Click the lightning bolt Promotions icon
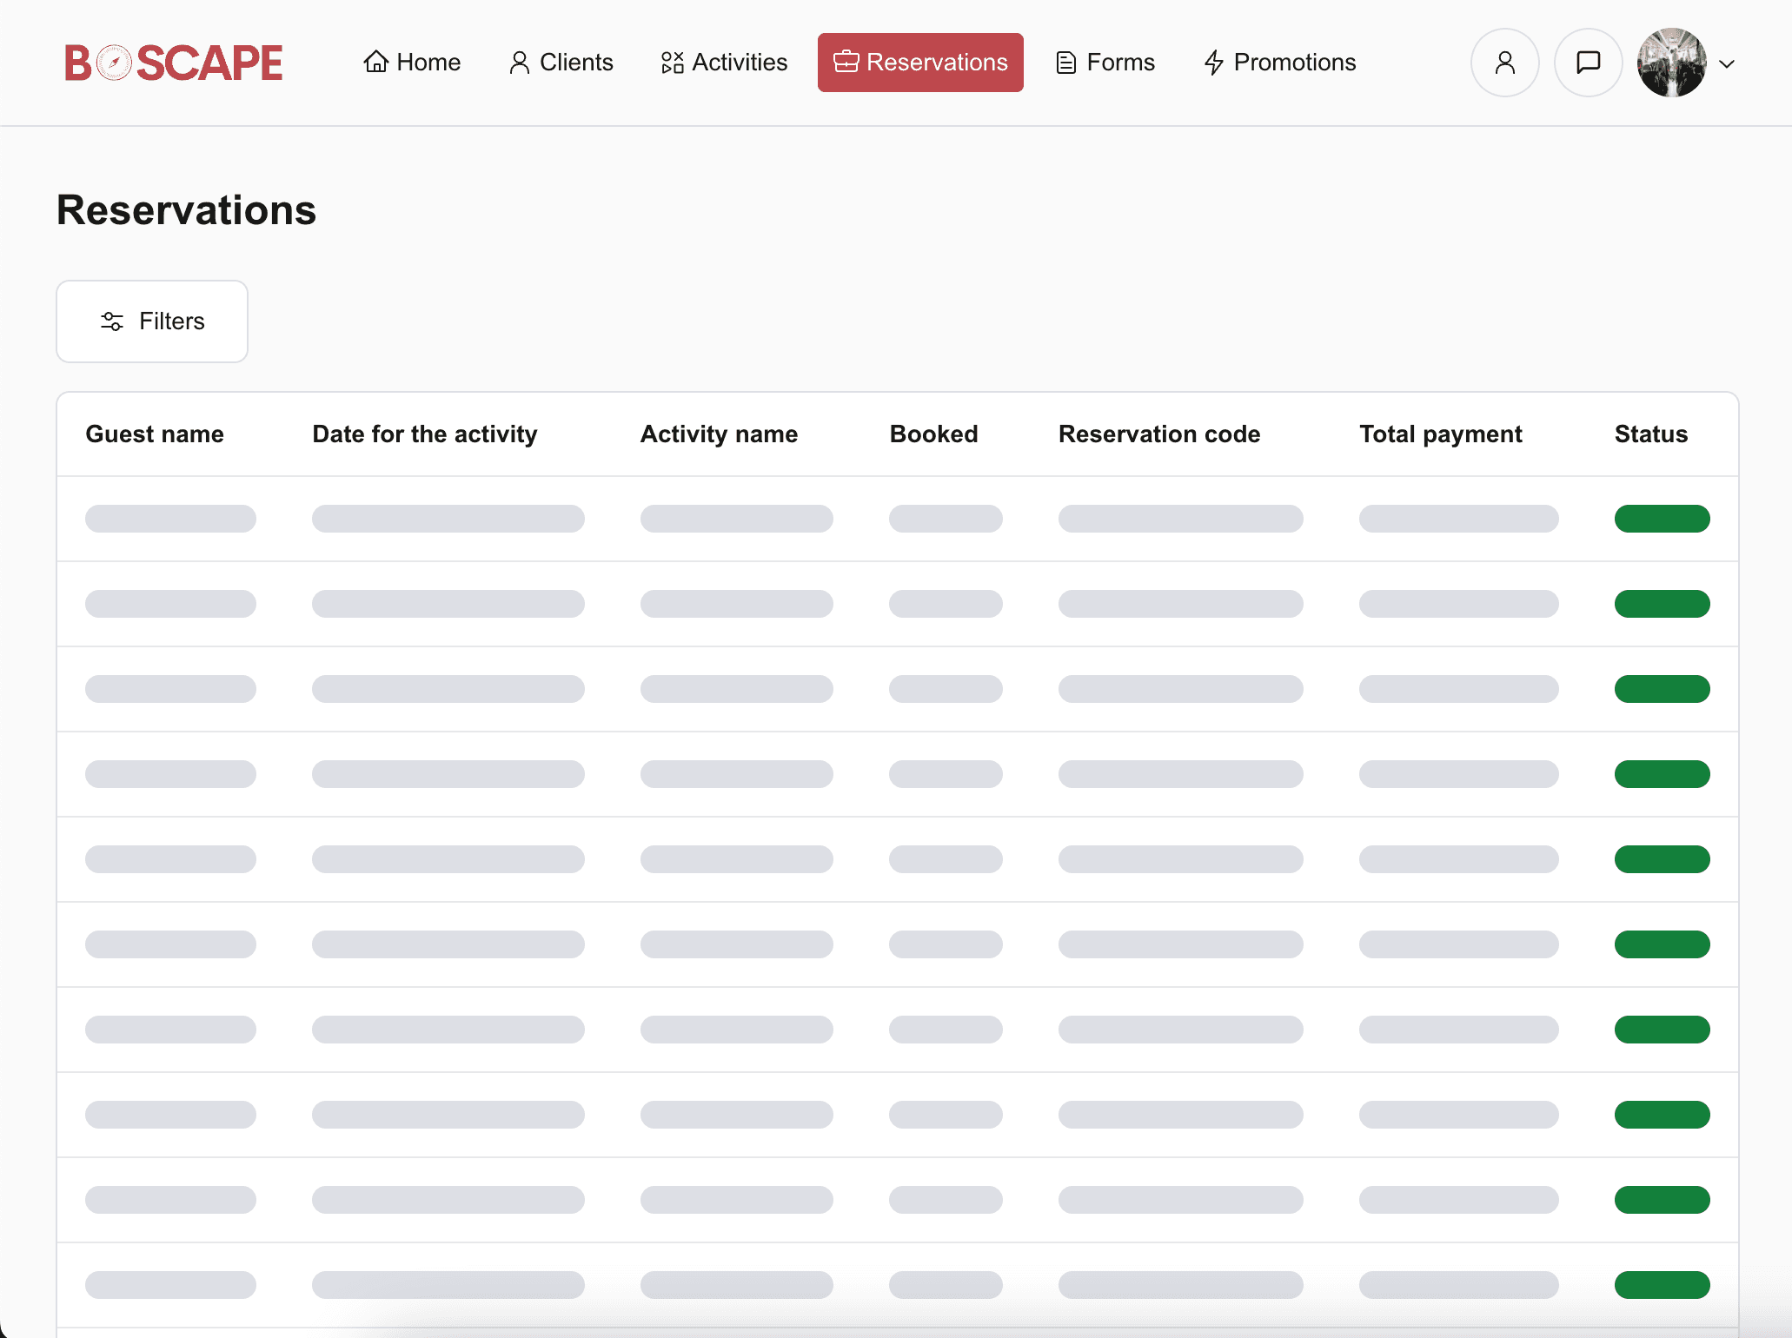Screen dimensions: 1792x1338 click(x=1213, y=63)
